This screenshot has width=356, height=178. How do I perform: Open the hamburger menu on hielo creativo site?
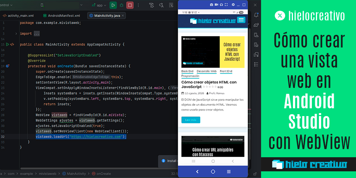tap(241, 20)
